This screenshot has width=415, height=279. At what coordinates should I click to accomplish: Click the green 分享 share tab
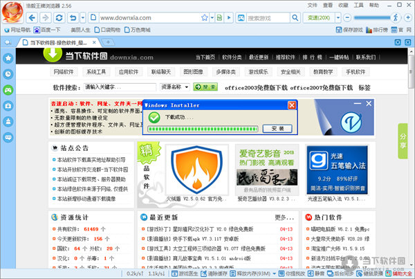click(x=403, y=141)
